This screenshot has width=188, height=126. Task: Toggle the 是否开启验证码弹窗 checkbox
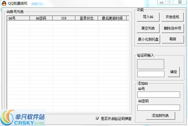tap(98, 119)
